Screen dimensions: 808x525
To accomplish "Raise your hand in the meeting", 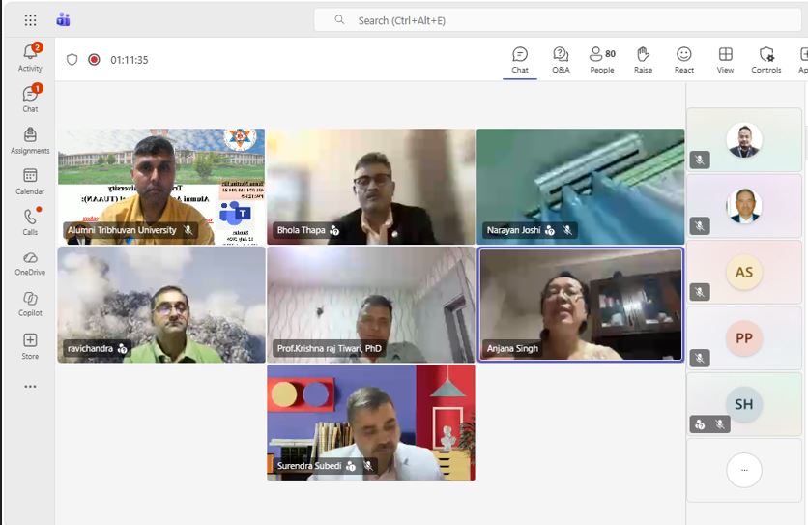I will pos(643,60).
